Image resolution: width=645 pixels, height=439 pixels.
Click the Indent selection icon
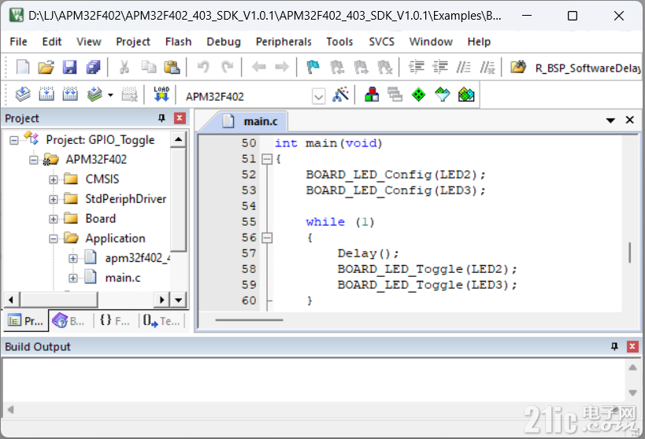(417, 67)
